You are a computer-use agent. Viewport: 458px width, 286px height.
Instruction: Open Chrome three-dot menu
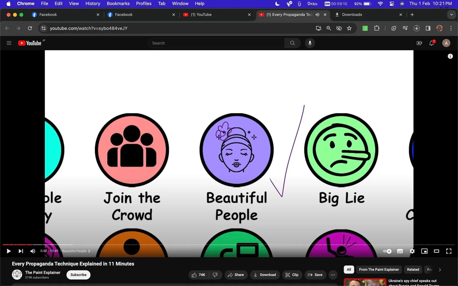(x=451, y=28)
